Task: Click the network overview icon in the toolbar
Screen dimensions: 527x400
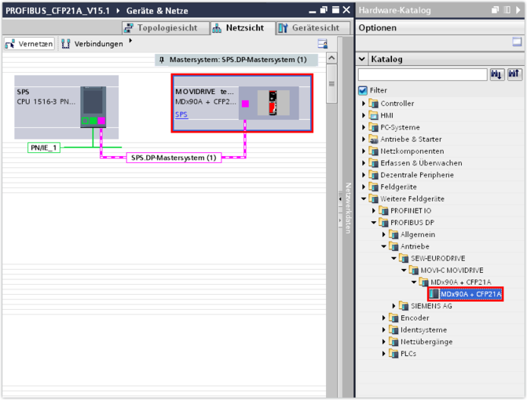Action: pyautogui.click(x=322, y=44)
